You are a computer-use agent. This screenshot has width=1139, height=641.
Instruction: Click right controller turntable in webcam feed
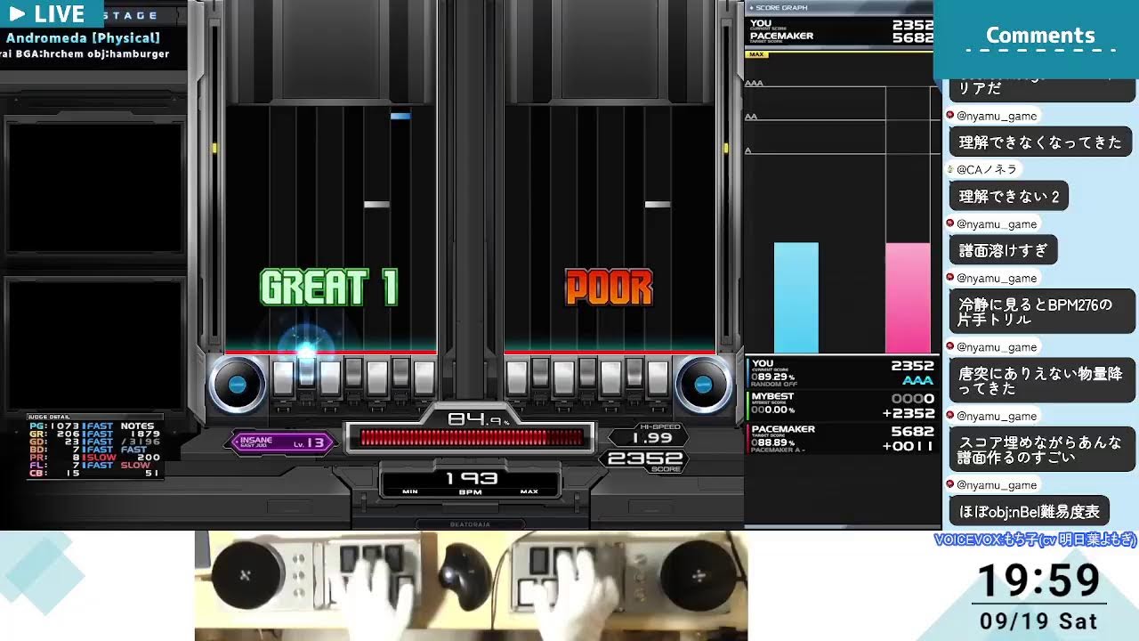point(699,575)
